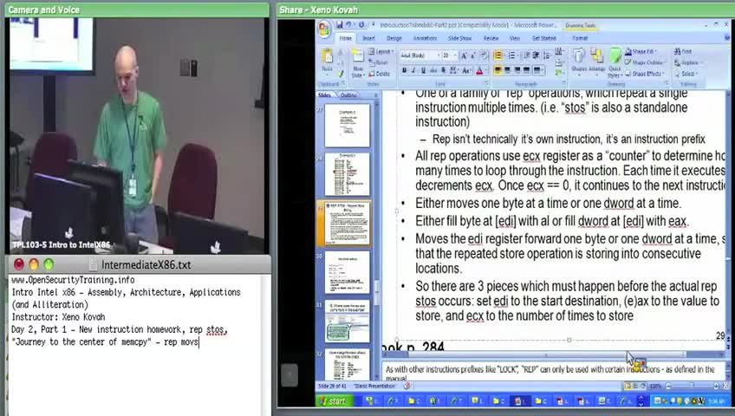Fit slide to current window

tap(725, 386)
